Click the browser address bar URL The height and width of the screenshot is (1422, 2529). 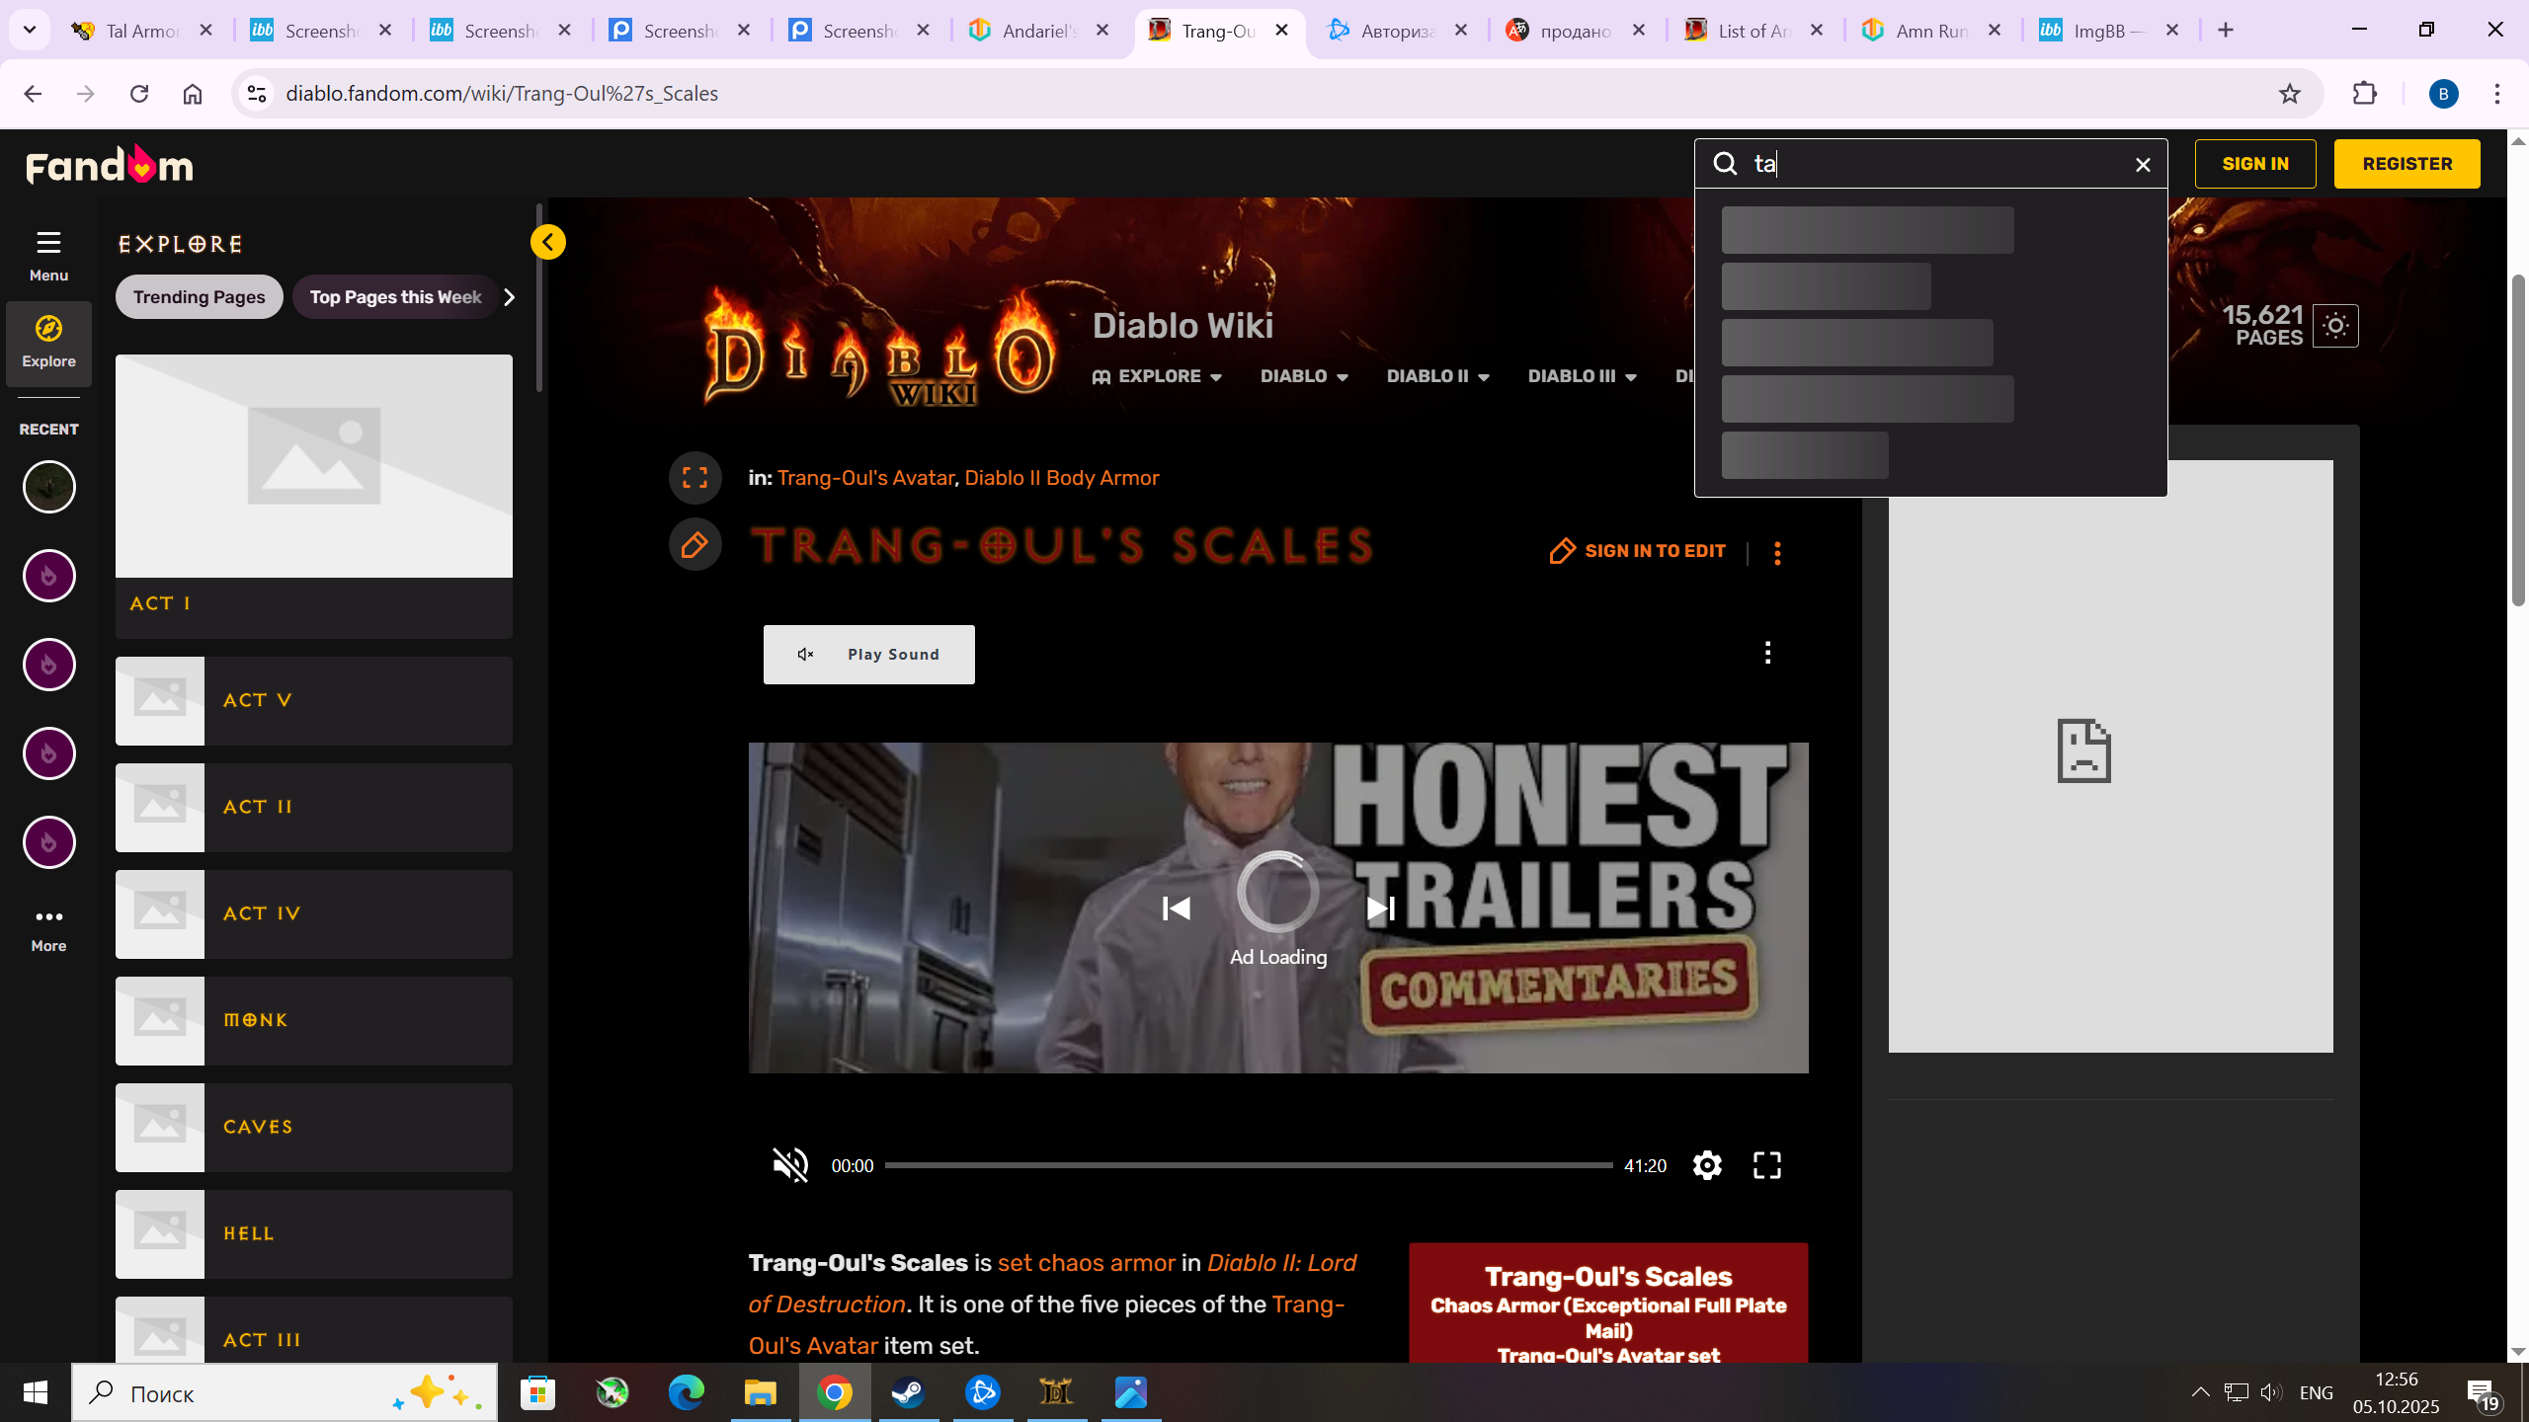coord(502,94)
